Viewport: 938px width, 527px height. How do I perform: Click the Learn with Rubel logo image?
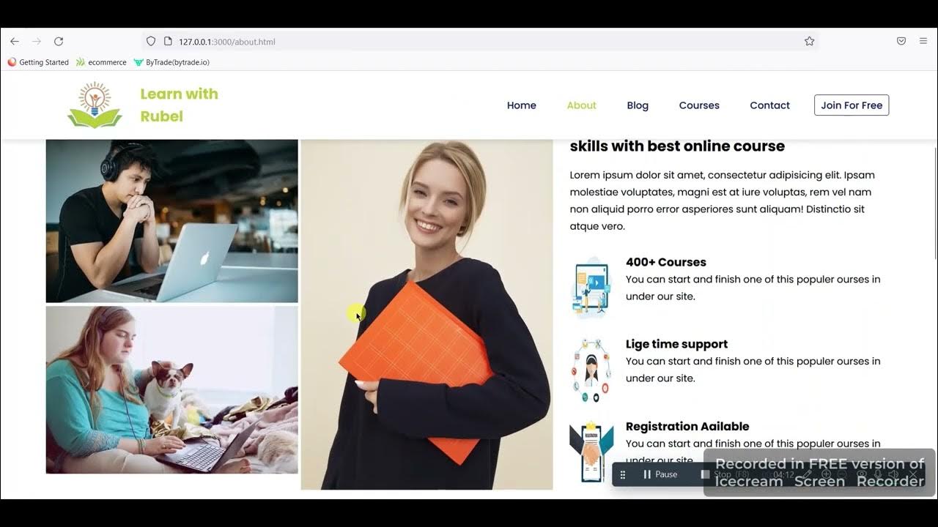click(x=95, y=105)
